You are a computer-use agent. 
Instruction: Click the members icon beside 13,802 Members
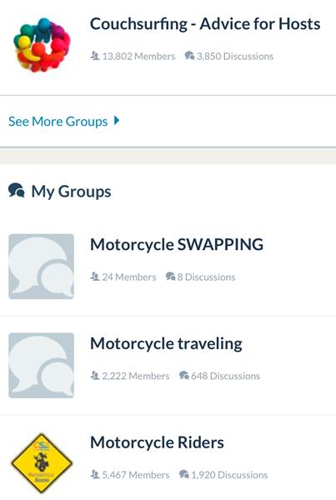click(95, 56)
